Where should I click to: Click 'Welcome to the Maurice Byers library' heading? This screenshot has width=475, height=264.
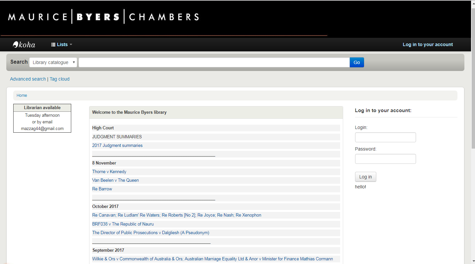point(129,112)
